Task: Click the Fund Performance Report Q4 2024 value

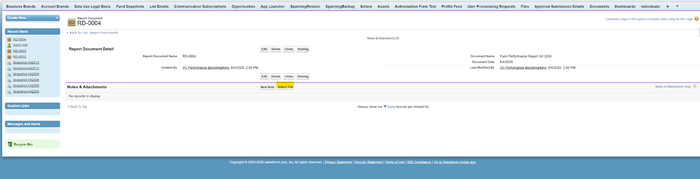Action: pyautogui.click(x=525, y=56)
